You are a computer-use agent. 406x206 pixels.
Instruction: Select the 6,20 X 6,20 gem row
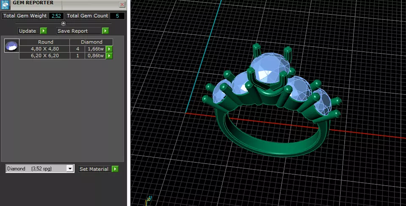[44, 56]
